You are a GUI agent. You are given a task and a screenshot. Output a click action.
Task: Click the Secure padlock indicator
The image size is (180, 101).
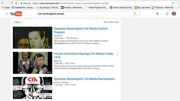pos(26,3)
